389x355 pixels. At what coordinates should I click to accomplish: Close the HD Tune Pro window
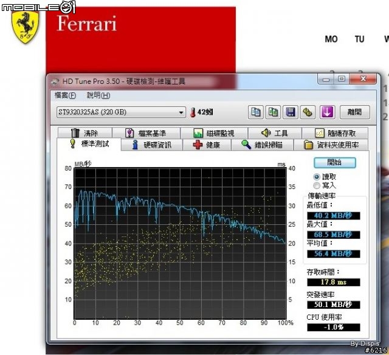pyautogui.click(x=363, y=79)
